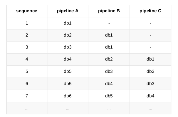Click the "pipeline A" column header

pyautogui.click(x=68, y=11)
